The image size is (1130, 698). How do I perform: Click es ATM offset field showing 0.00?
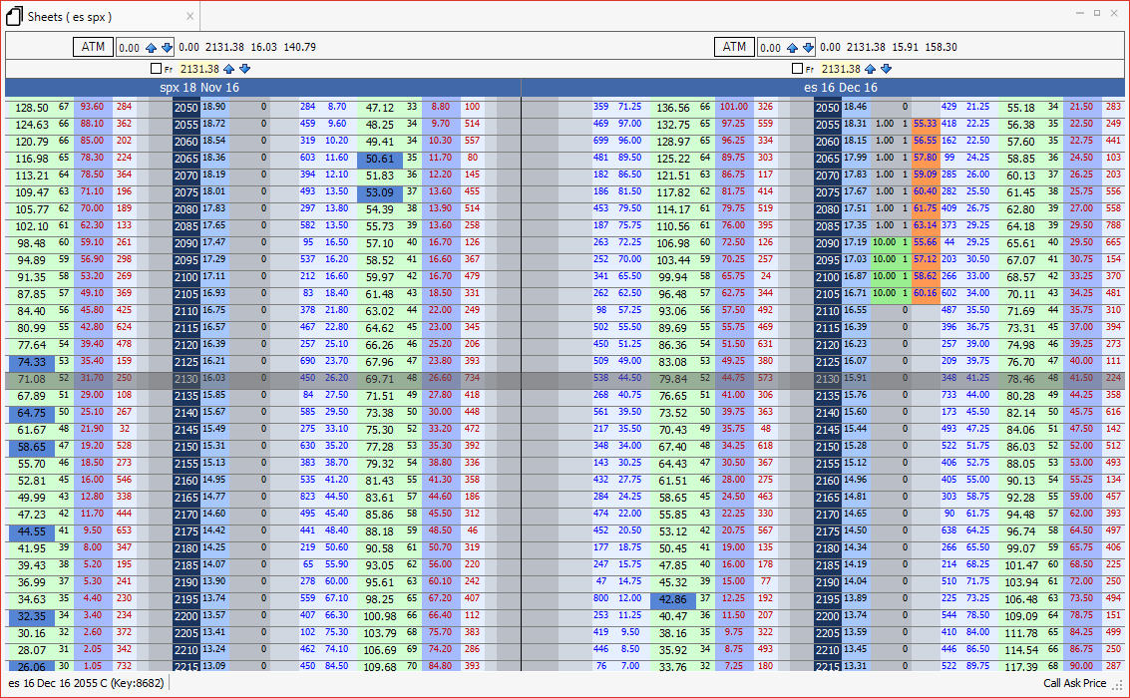[771, 48]
